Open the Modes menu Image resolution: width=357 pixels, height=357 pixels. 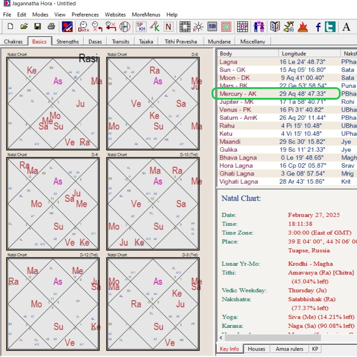click(x=40, y=15)
